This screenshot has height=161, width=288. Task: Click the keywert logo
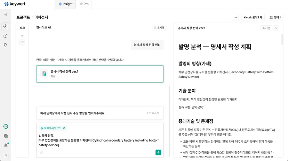(x=15, y=4)
